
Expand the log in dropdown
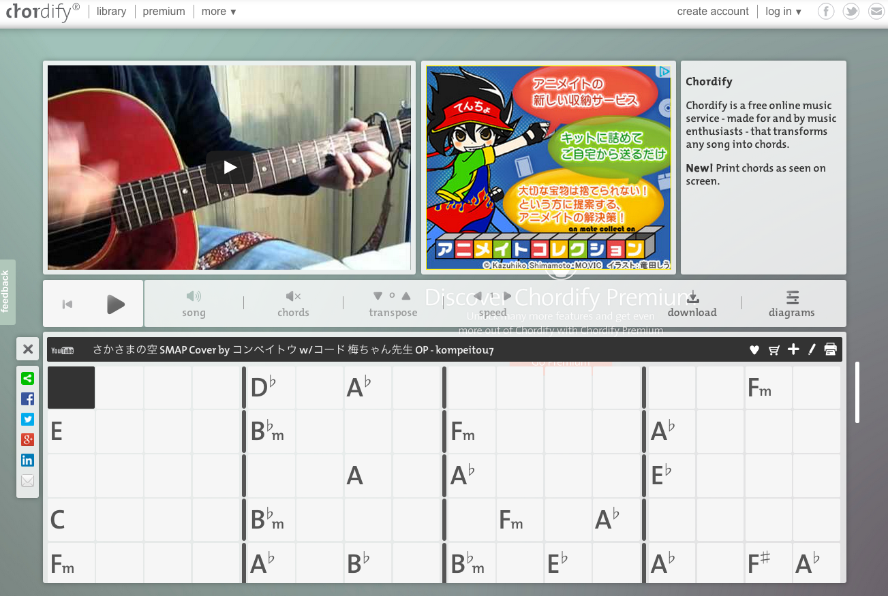click(783, 12)
